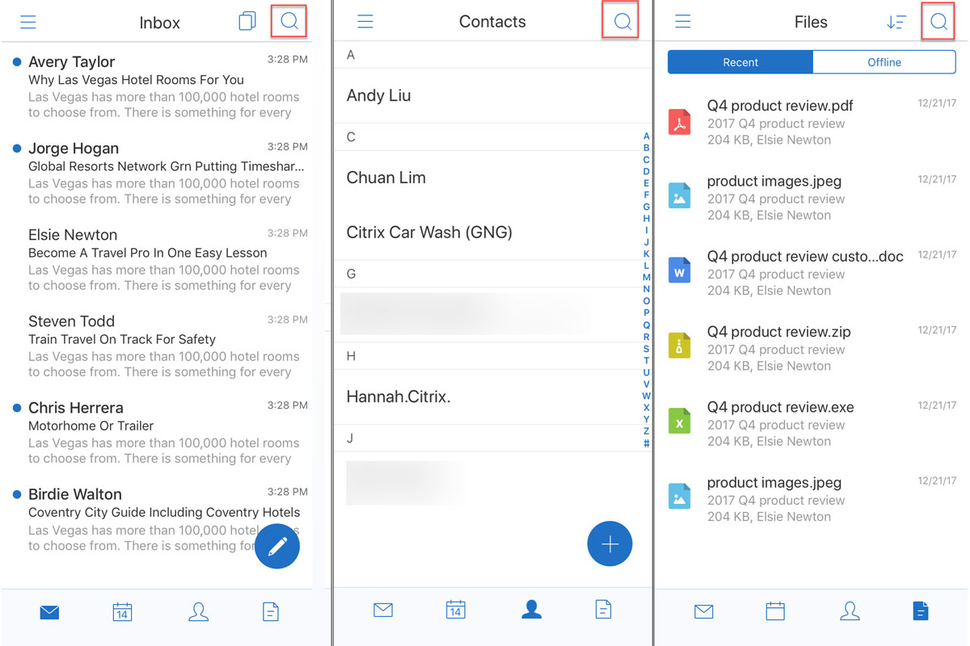Open calendar tab in Inbox bottom bar

point(122,612)
